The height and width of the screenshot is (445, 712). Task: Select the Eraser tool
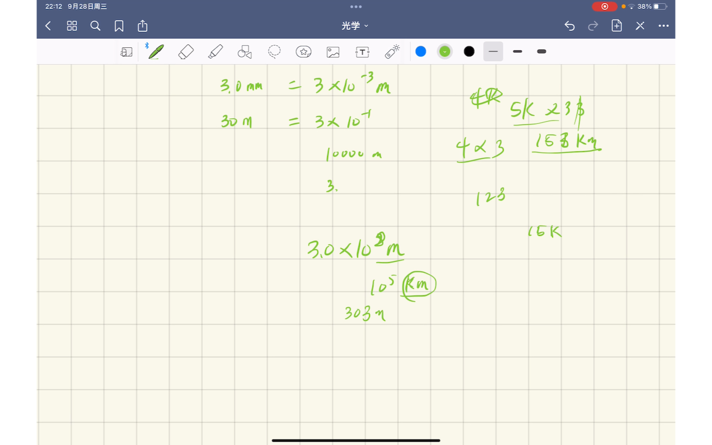186,51
